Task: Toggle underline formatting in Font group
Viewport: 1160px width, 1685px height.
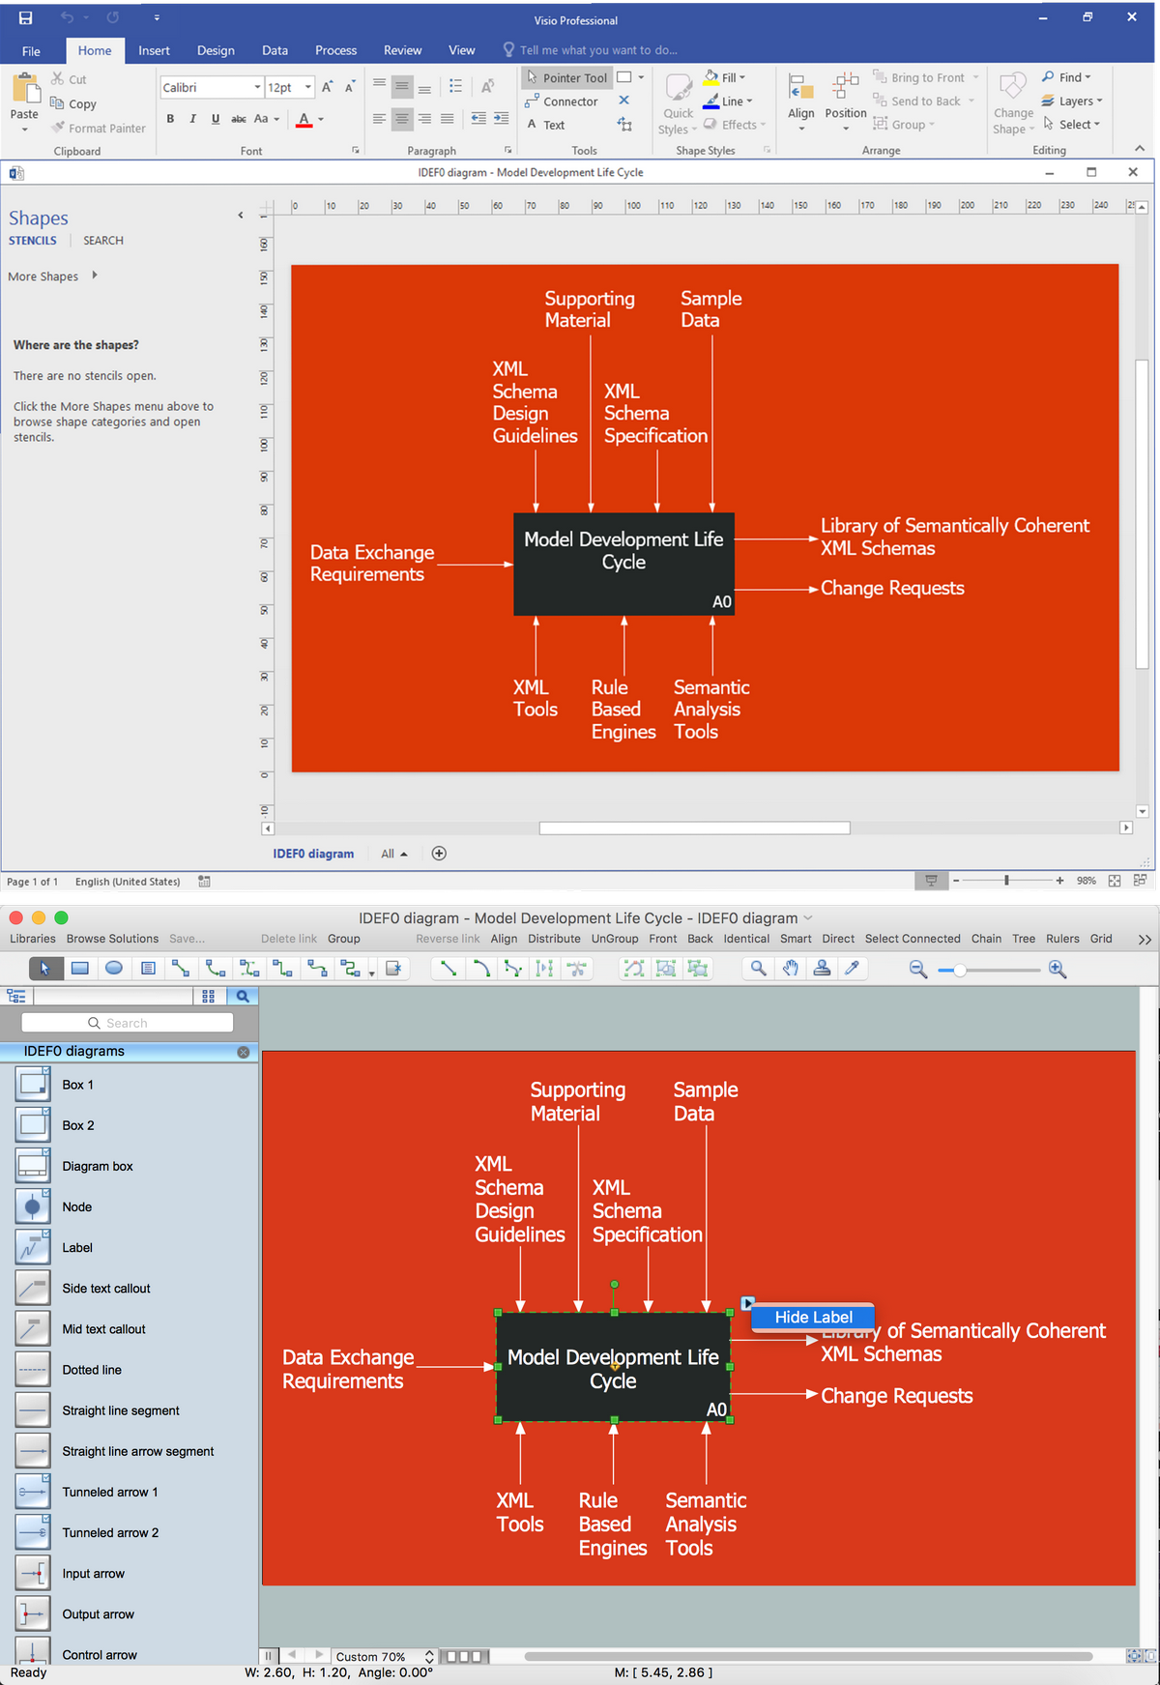Action: point(215,119)
